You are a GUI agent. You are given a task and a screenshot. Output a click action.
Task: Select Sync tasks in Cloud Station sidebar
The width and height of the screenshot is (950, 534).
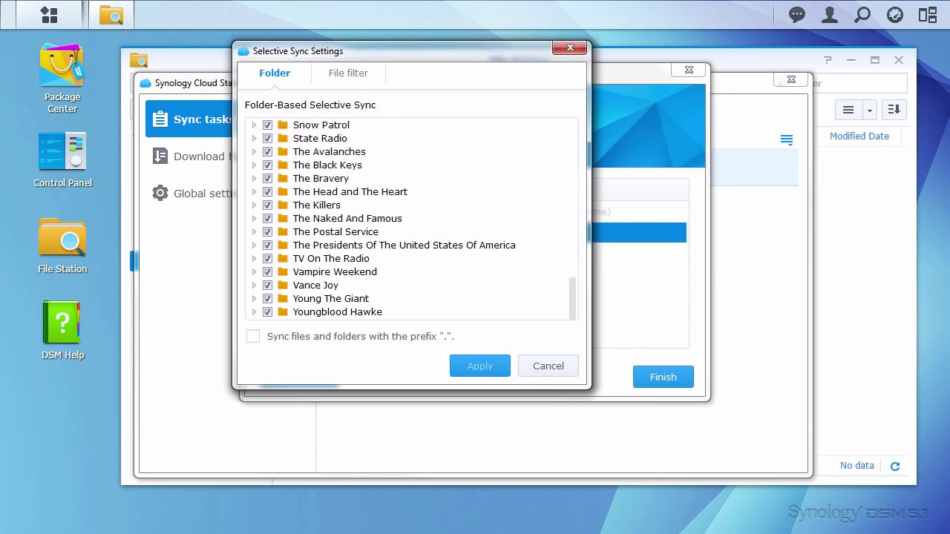(189, 119)
